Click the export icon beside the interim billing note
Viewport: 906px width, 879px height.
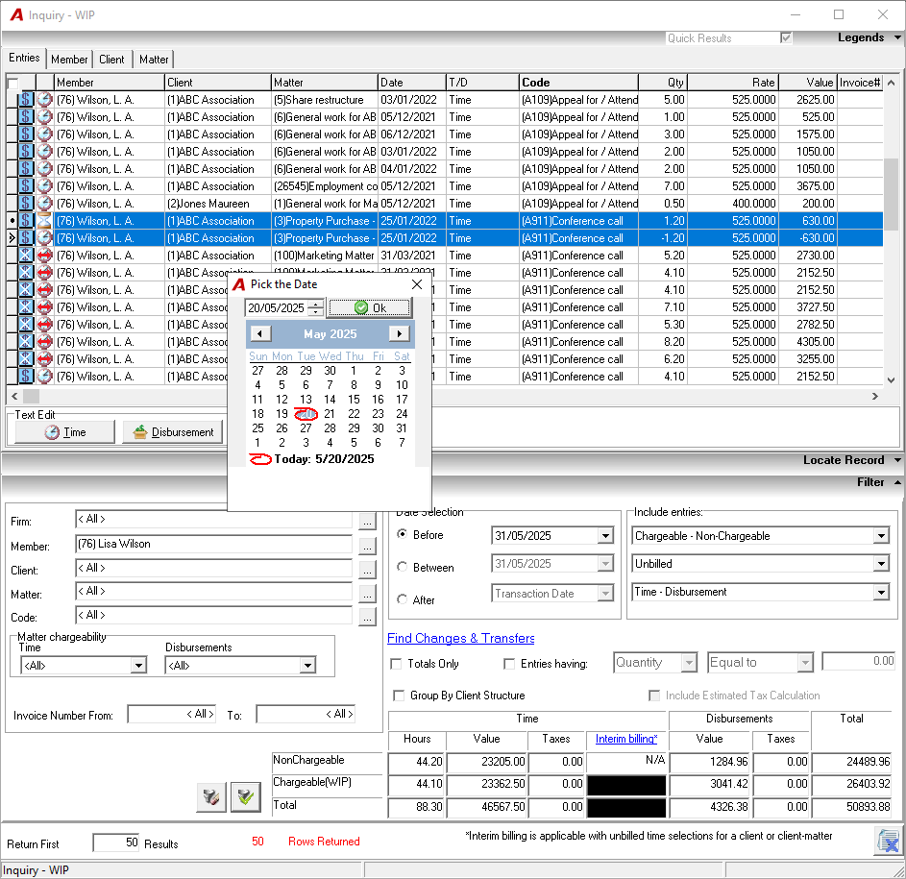coord(888,842)
